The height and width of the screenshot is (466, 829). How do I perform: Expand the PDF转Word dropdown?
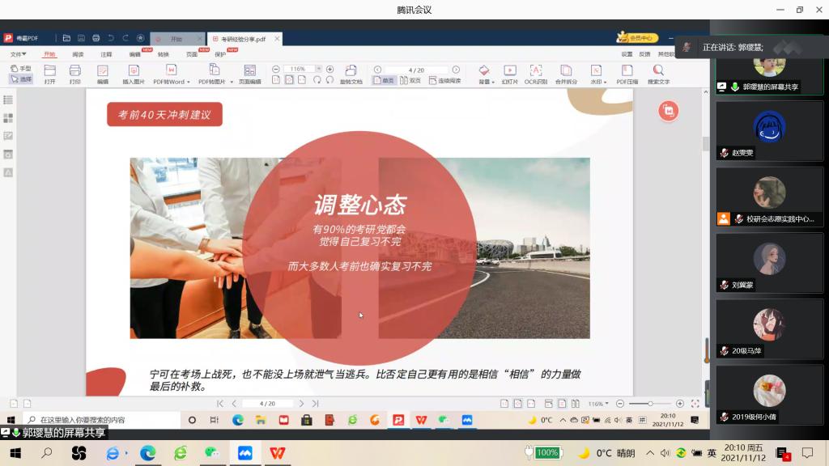(189, 82)
